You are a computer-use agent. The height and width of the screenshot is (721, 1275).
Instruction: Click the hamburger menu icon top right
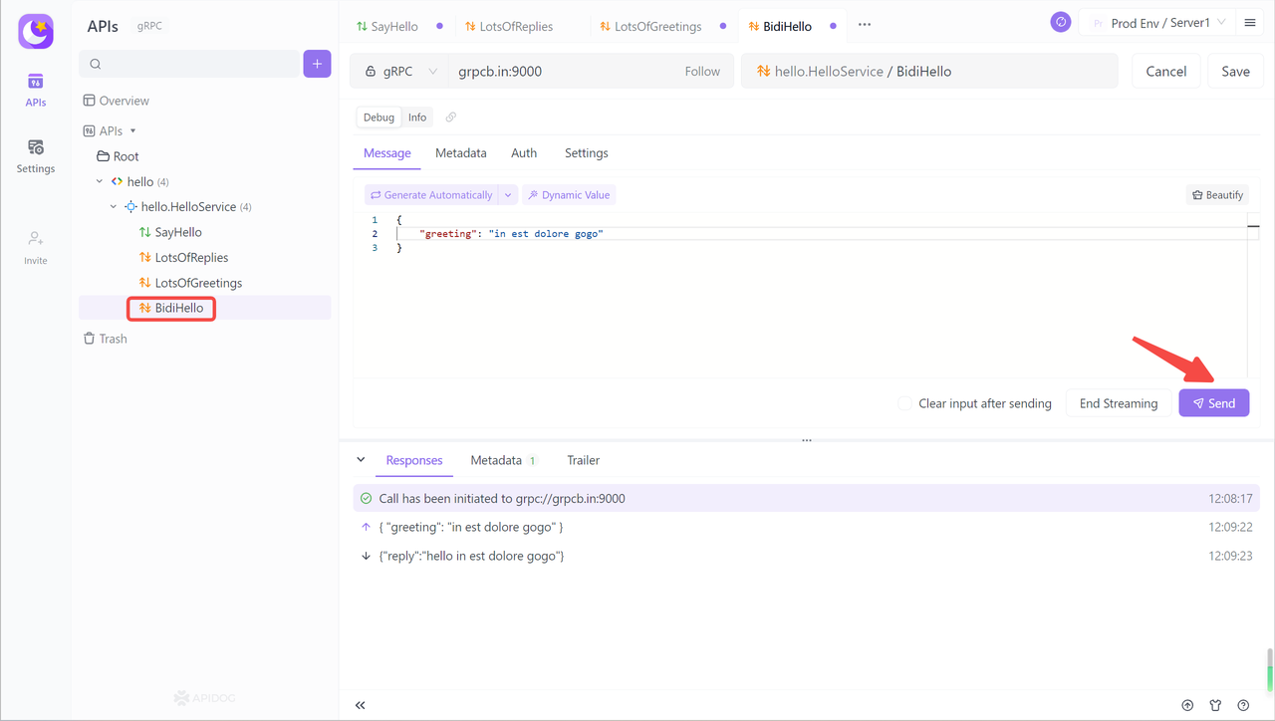click(x=1250, y=23)
